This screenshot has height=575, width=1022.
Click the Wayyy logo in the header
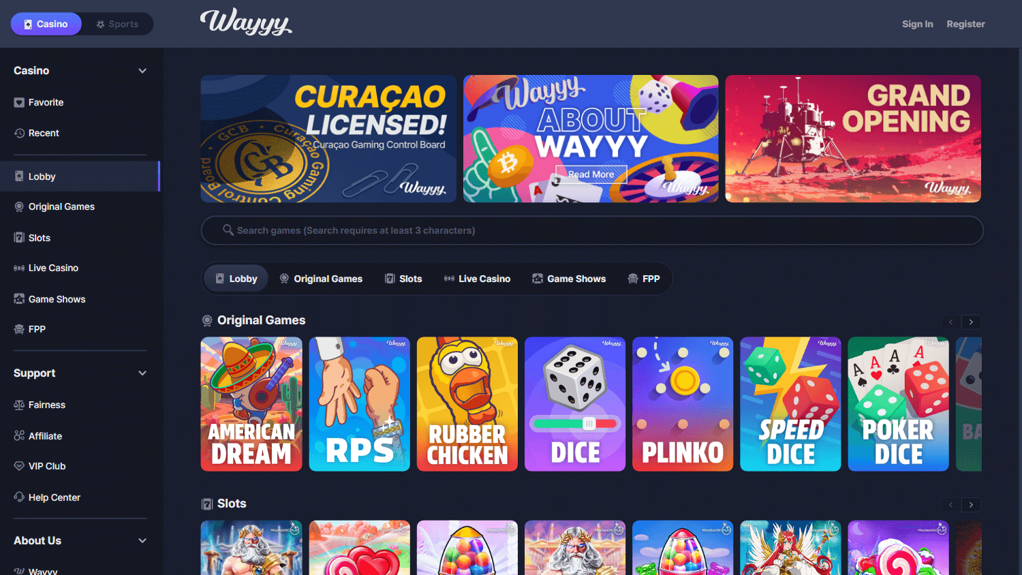coord(246,22)
